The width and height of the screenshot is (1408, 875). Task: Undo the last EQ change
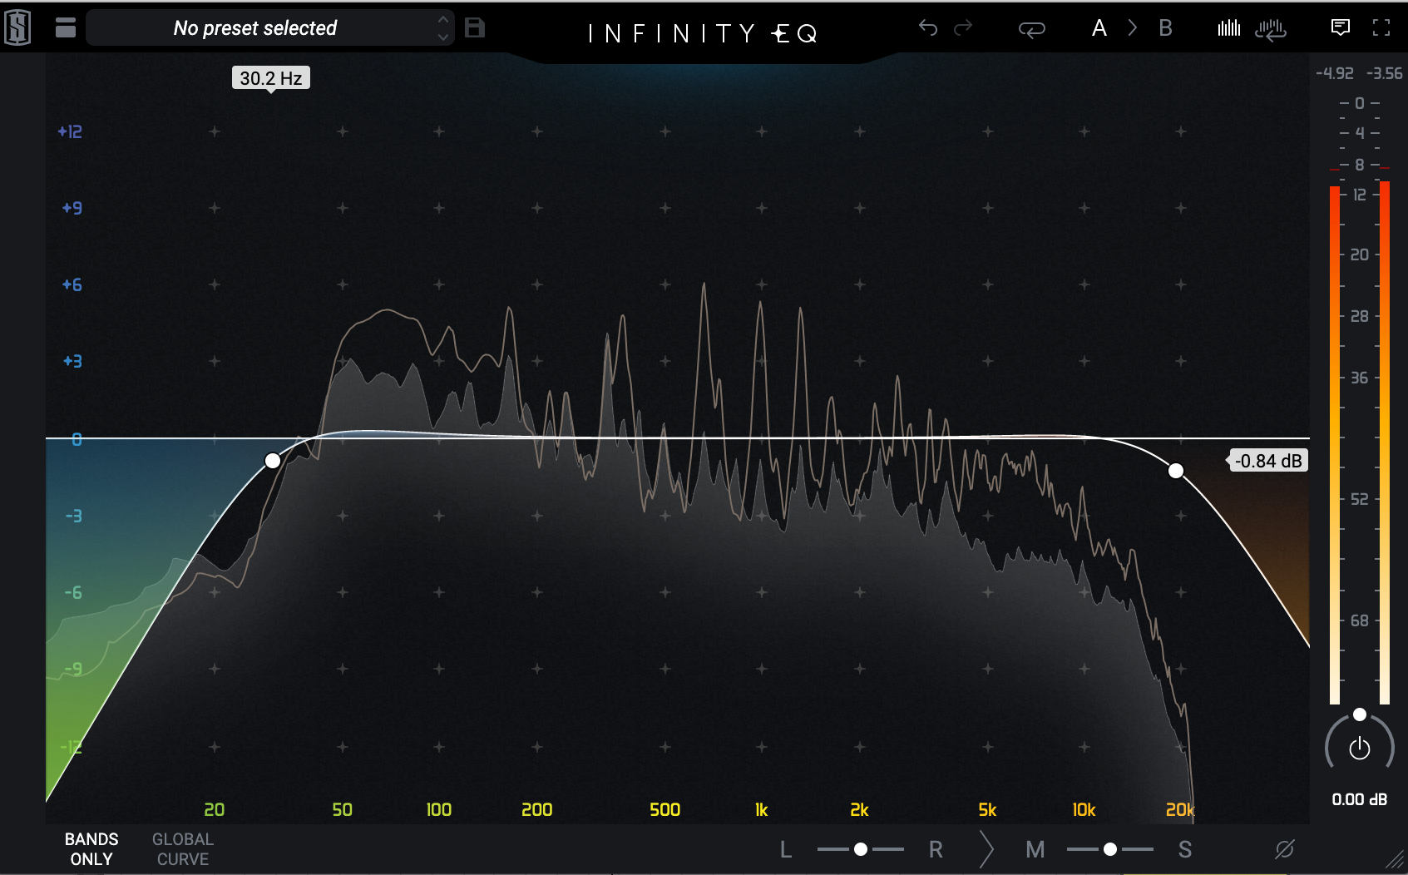[928, 28]
